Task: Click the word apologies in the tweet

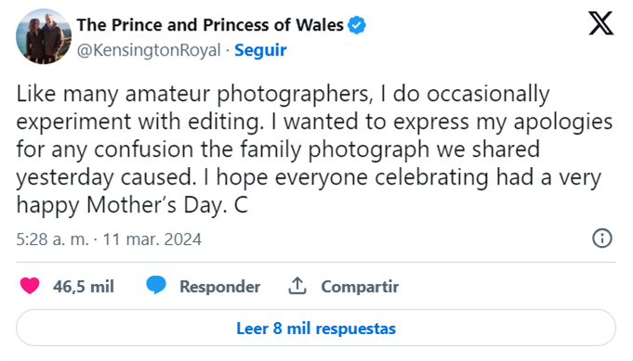Action: tap(563, 122)
